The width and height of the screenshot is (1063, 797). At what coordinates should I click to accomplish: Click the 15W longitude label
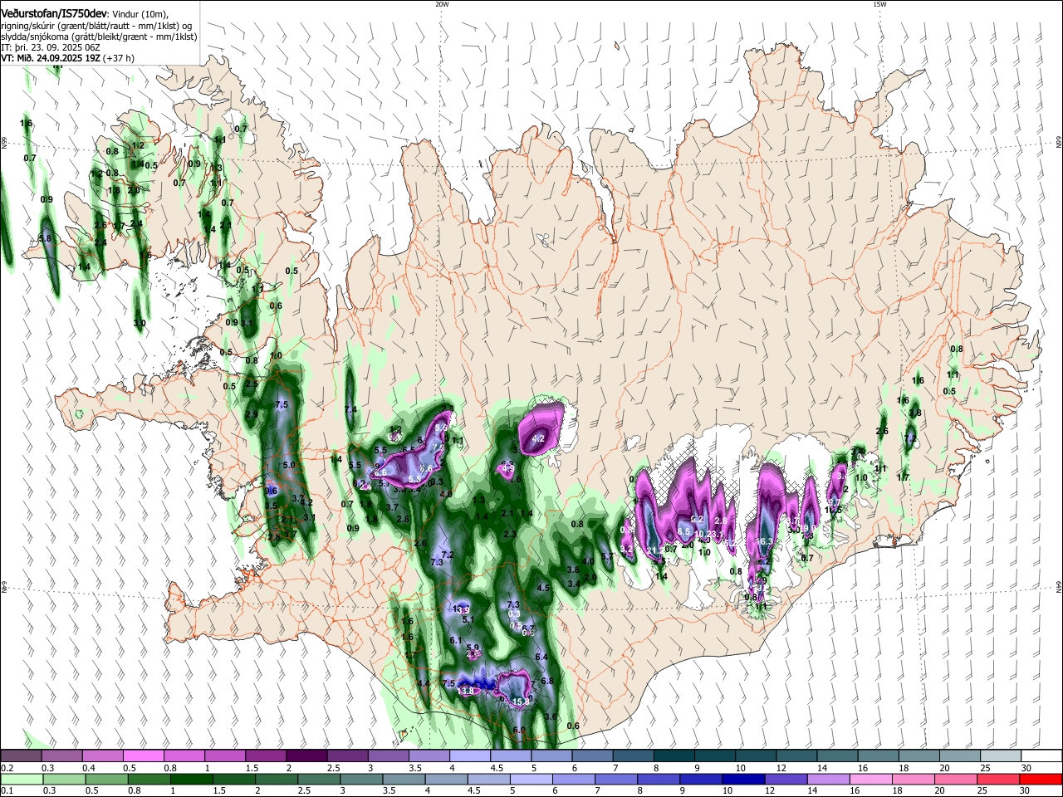click(x=879, y=4)
